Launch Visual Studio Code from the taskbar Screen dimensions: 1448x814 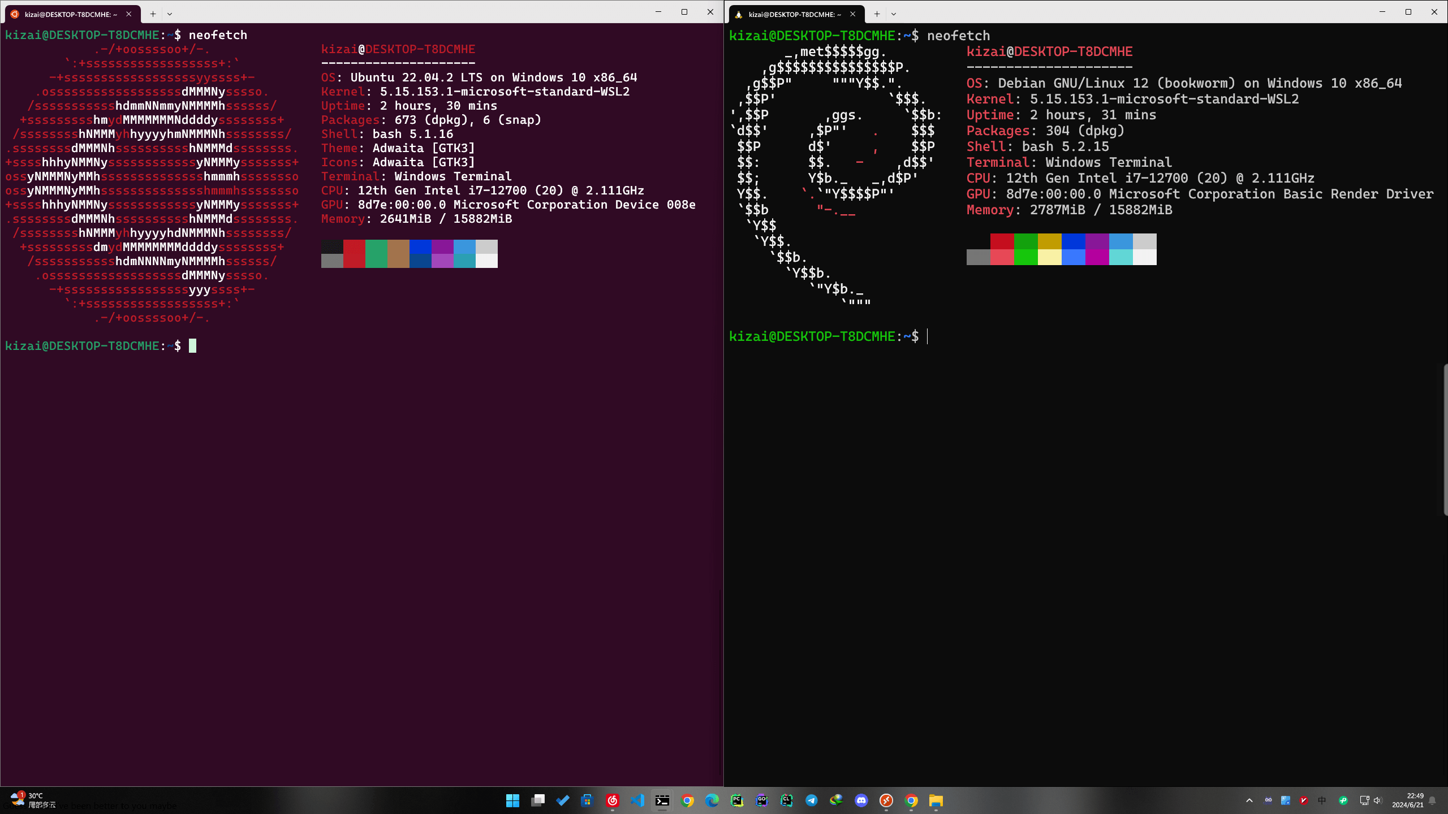click(638, 800)
